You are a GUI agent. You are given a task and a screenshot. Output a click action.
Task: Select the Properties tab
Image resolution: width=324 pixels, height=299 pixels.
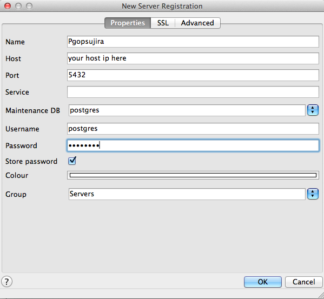coord(128,23)
